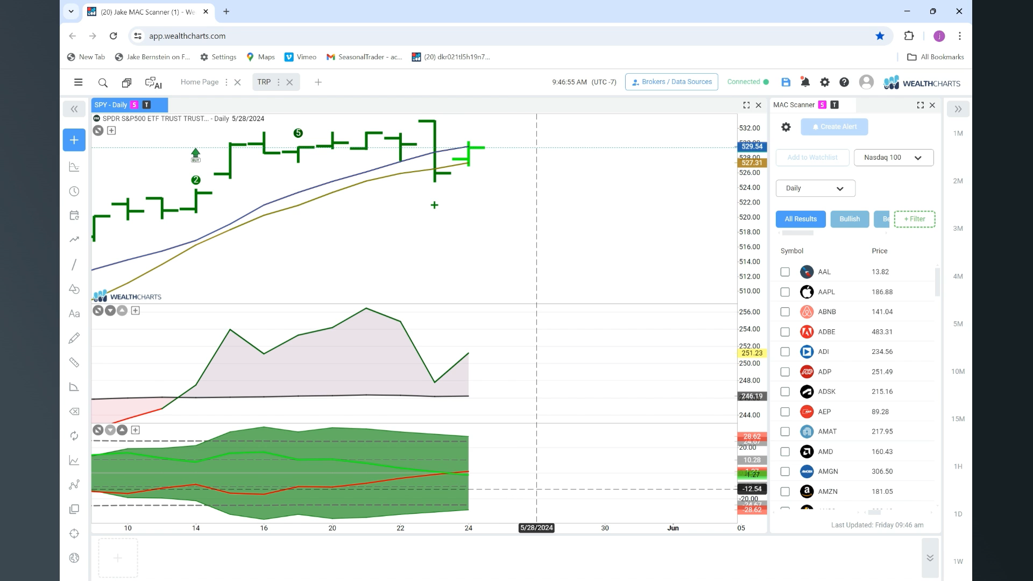Select the ruler measure tool
The image size is (1033, 581).
click(x=74, y=363)
